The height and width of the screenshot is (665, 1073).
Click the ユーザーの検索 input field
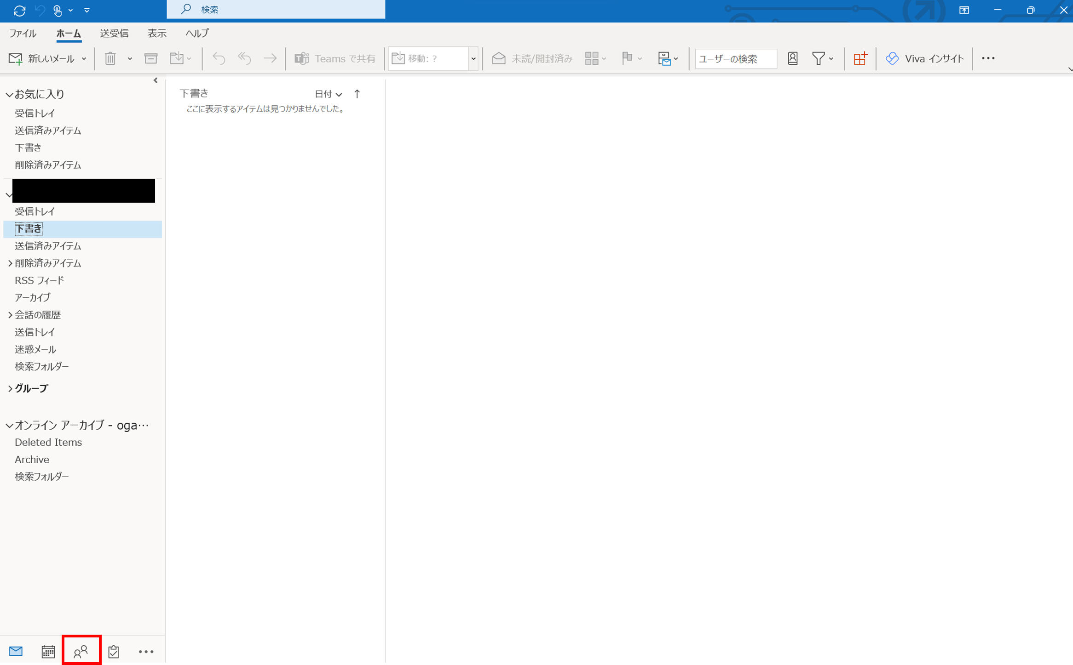pos(736,59)
